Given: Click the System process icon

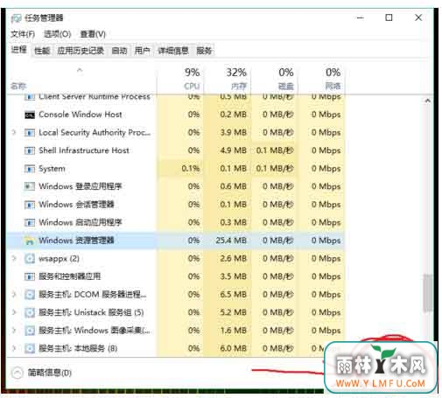Looking at the screenshot, I should 30,169.
